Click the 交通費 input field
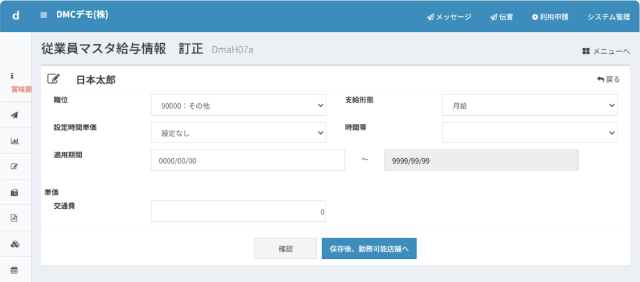The image size is (640, 282). pos(238,211)
